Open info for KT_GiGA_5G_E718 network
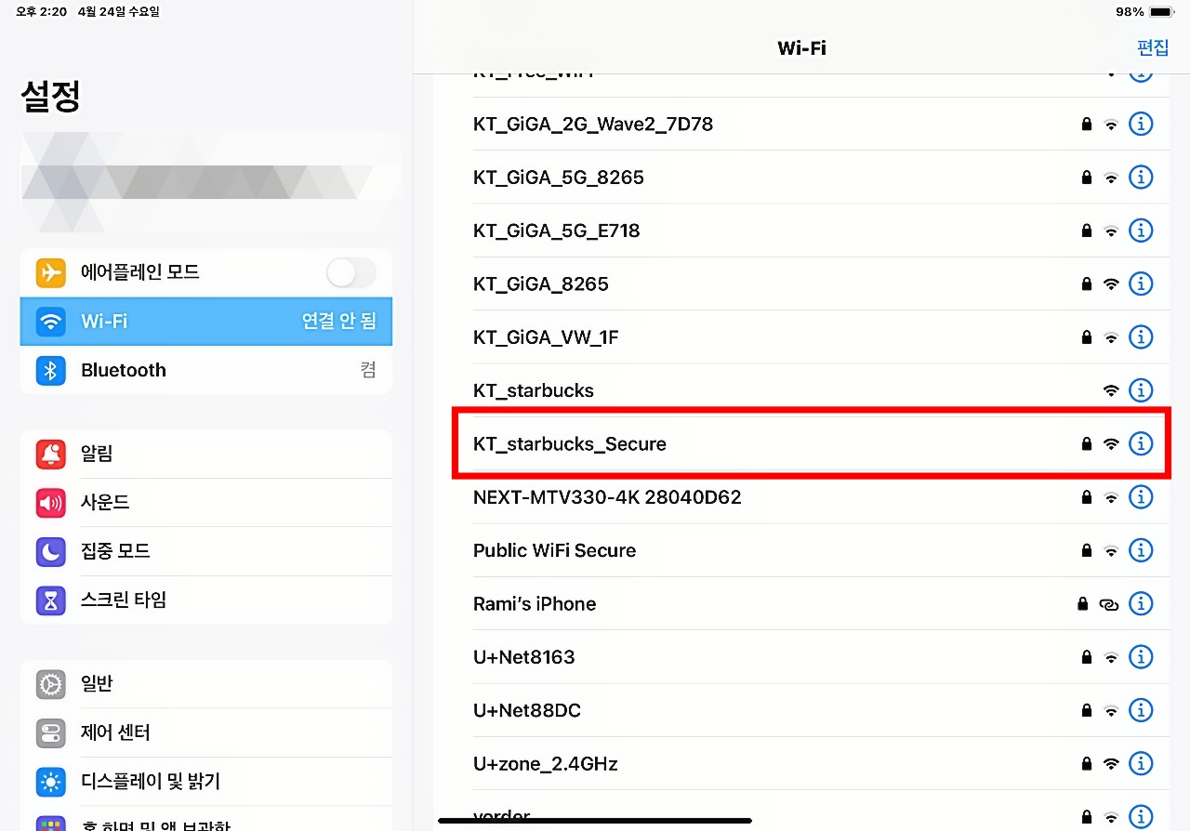 click(x=1141, y=230)
